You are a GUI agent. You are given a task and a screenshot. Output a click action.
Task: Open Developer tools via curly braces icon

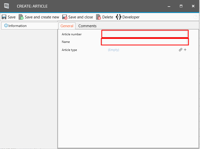tap(118, 17)
